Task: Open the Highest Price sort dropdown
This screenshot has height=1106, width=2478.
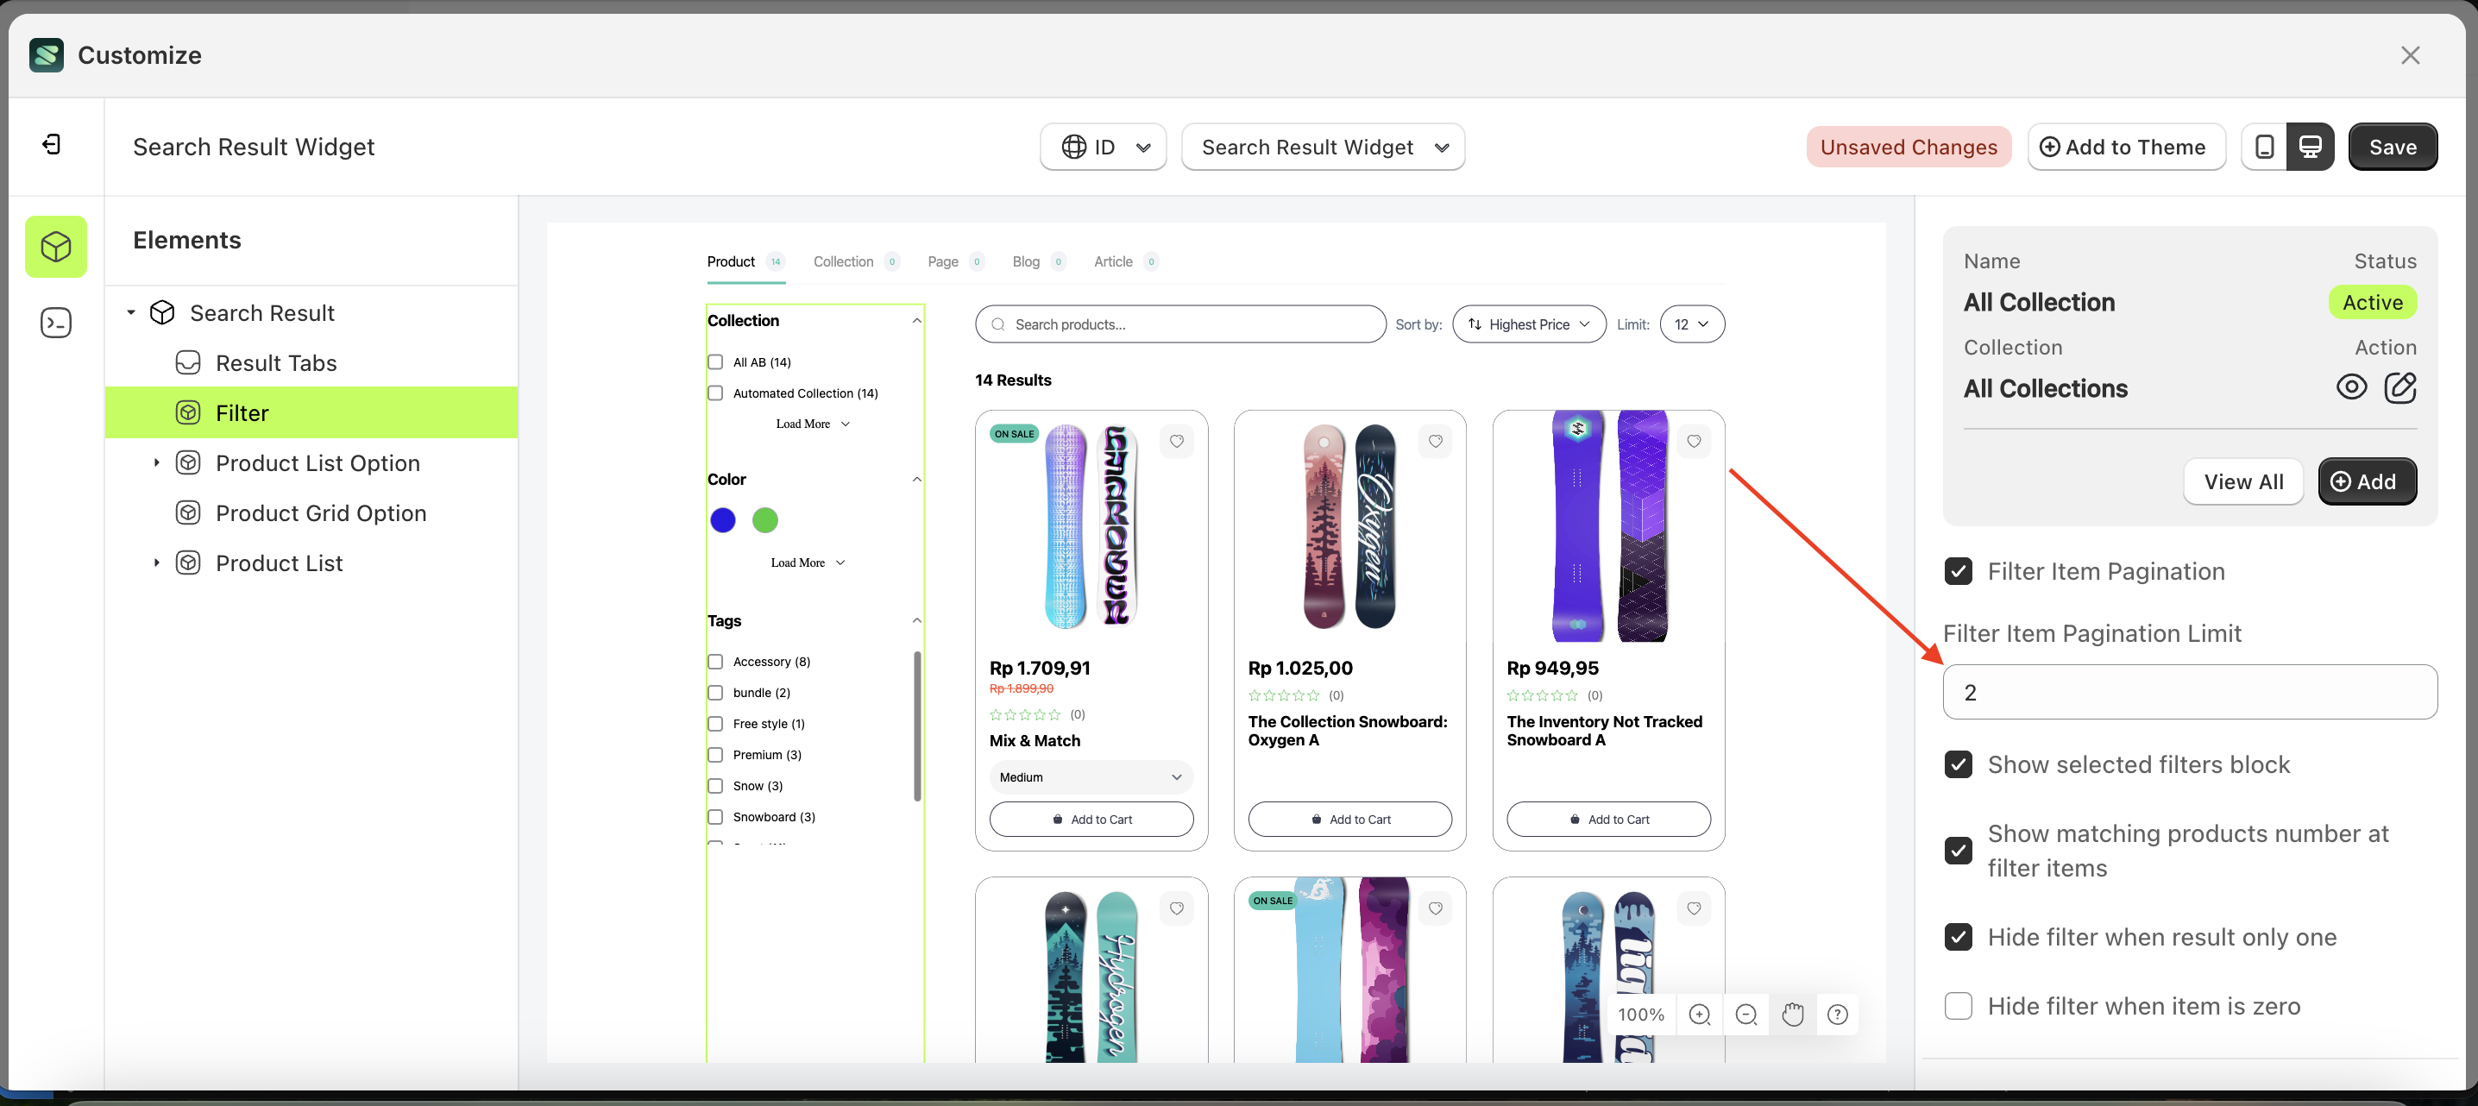Action: click(1529, 324)
